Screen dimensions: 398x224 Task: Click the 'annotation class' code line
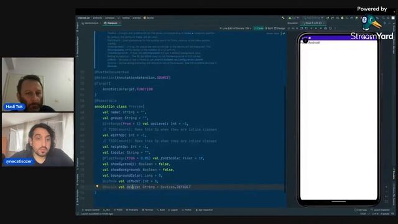click(x=119, y=106)
